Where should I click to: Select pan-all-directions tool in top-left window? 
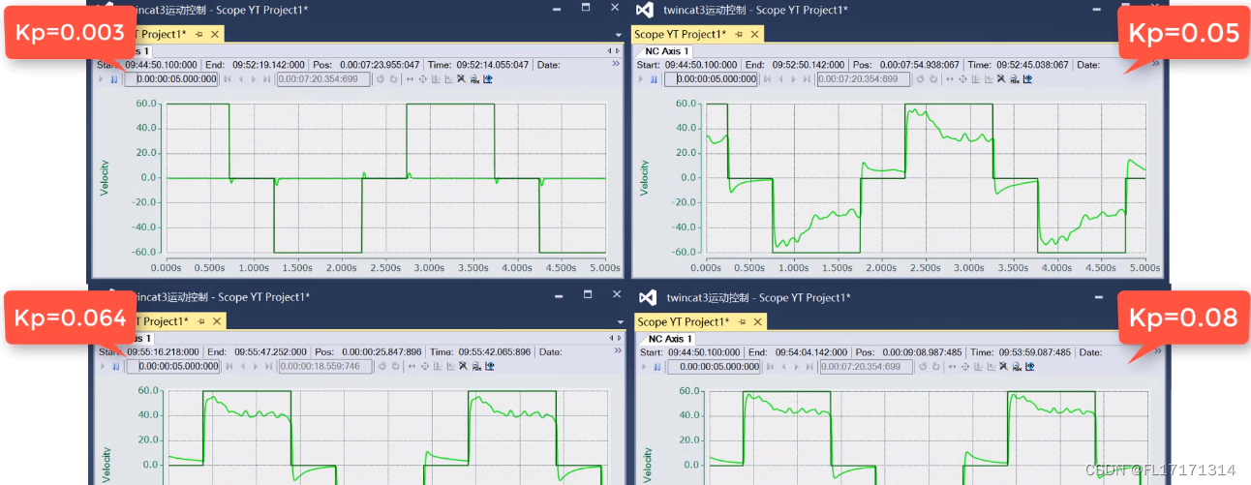[x=422, y=78]
